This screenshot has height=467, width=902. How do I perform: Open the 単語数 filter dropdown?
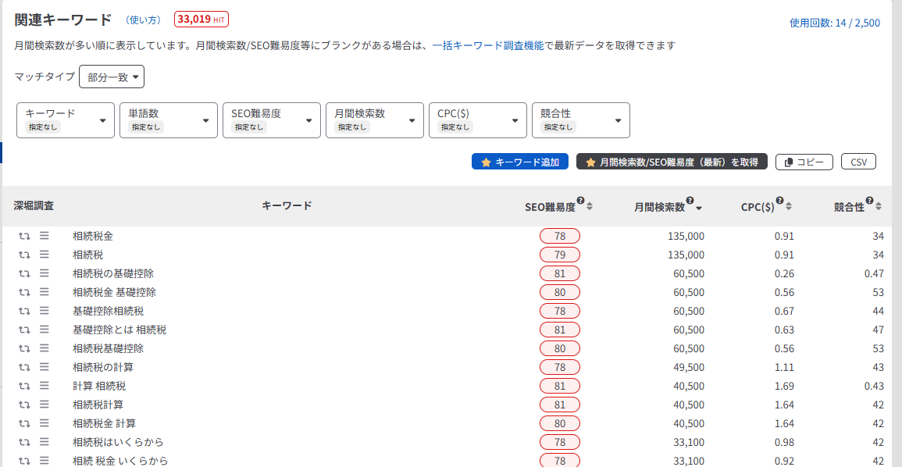pyautogui.click(x=168, y=119)
